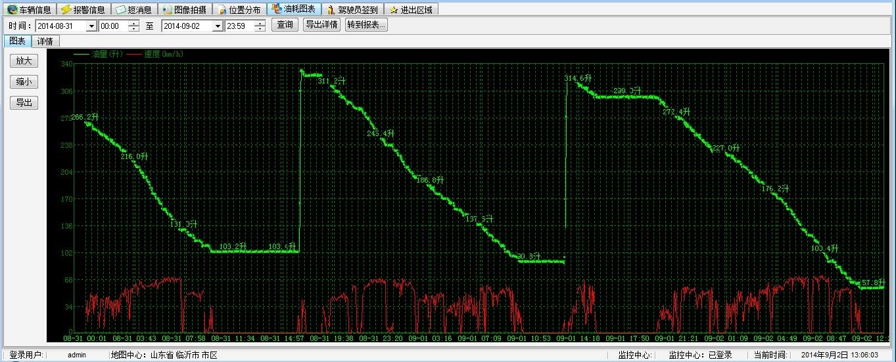Open the 图像拍摄 image capture tab
The image size is (896, 362).
(x=184, y=10)
